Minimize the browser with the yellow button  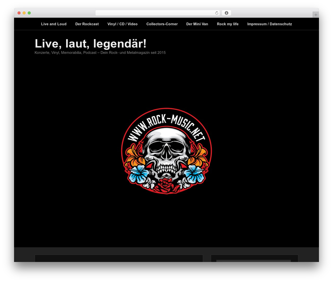[24, 13]
